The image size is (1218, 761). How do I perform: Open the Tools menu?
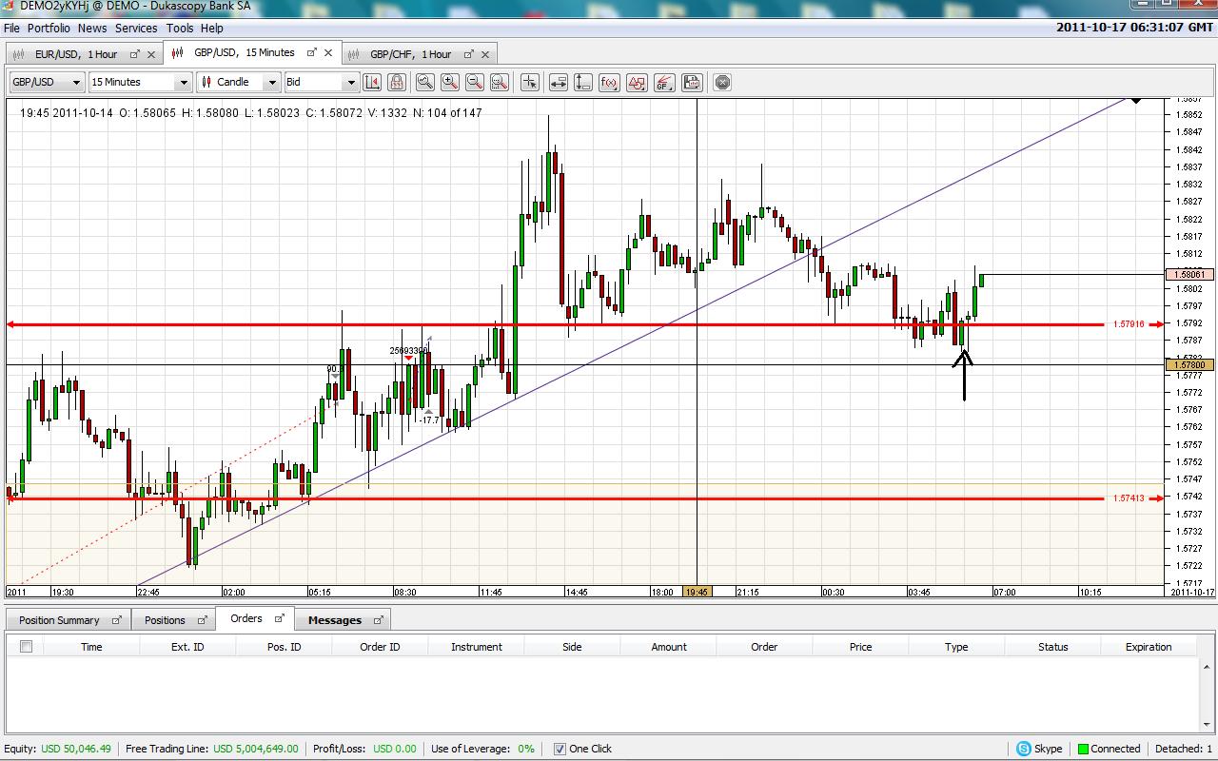click(180, 29)
